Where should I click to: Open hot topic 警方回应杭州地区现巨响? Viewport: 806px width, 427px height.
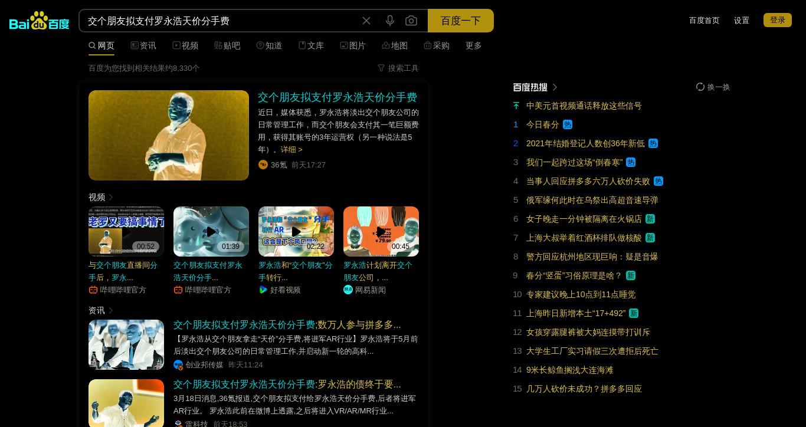point(592,257)
